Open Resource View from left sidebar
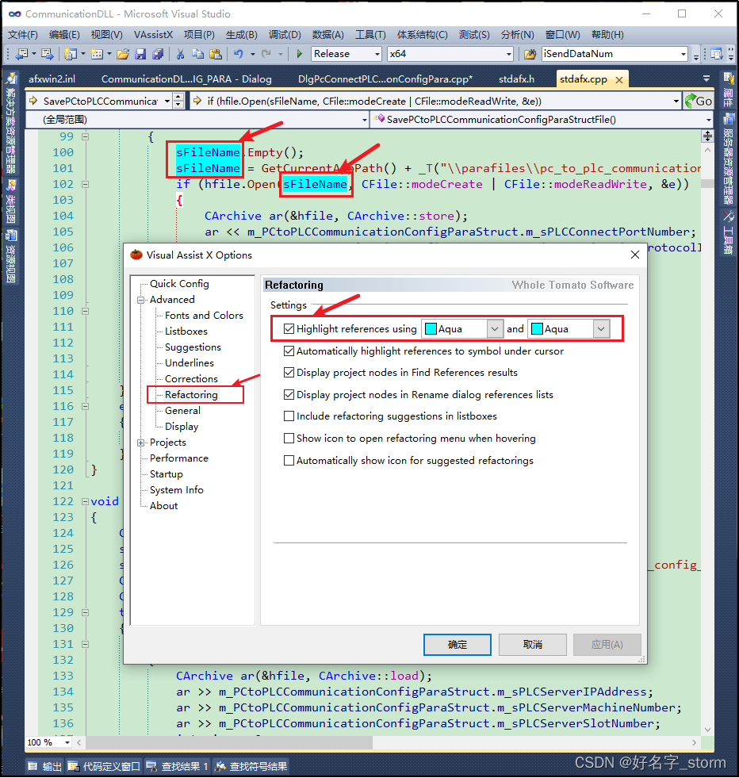Viewport: 739px width, 778px height. [11, 256]
